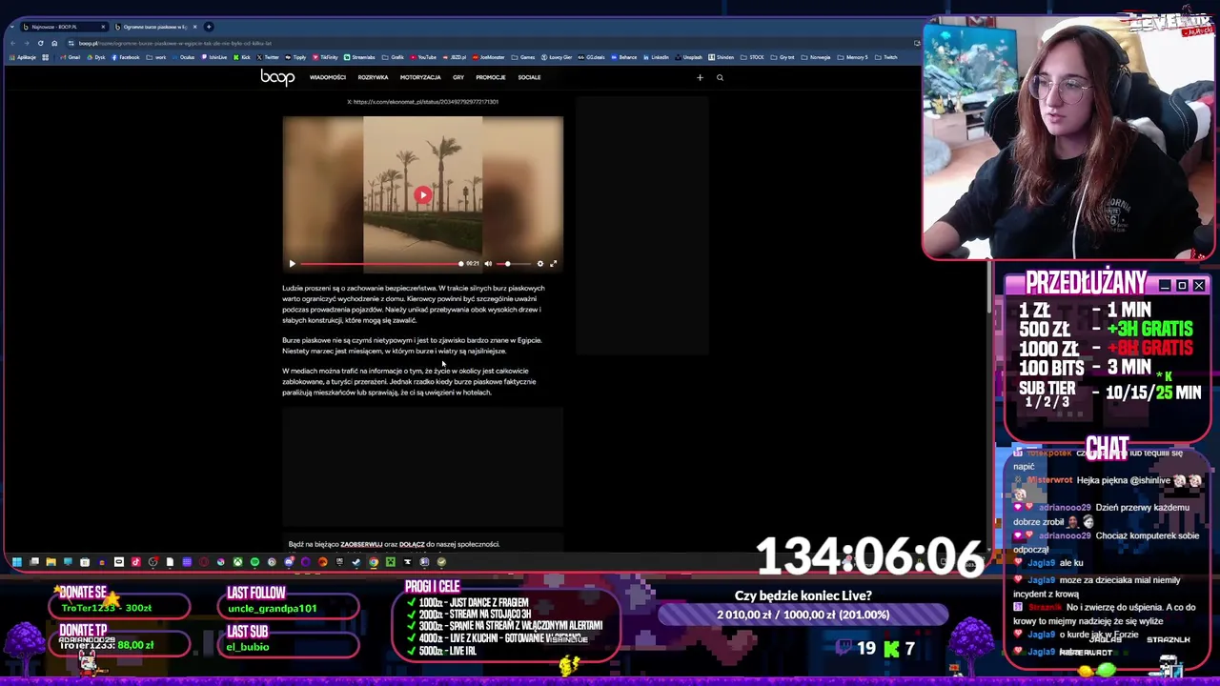The width and height of the screenshot is (1220, 686).
Task: Expand the work bookmarks folder
Action: (x=156, y=57)
